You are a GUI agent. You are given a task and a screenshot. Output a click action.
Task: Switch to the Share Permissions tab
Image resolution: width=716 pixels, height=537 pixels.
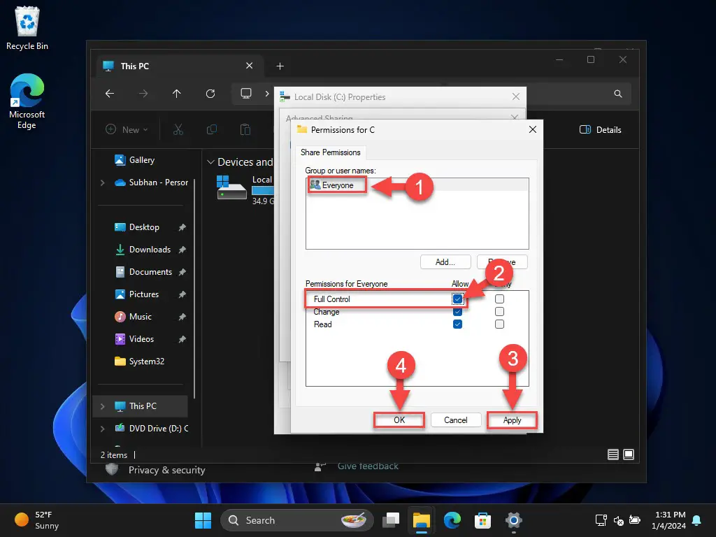331,152
